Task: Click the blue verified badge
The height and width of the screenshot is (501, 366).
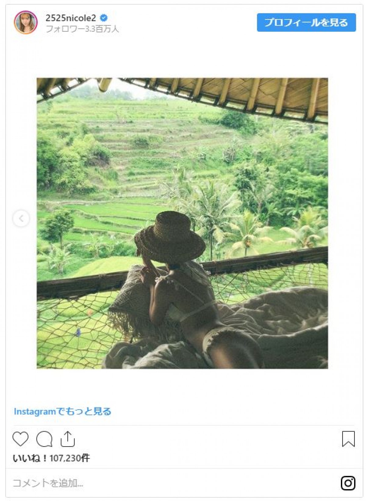Action: click(x=104, y=18)
